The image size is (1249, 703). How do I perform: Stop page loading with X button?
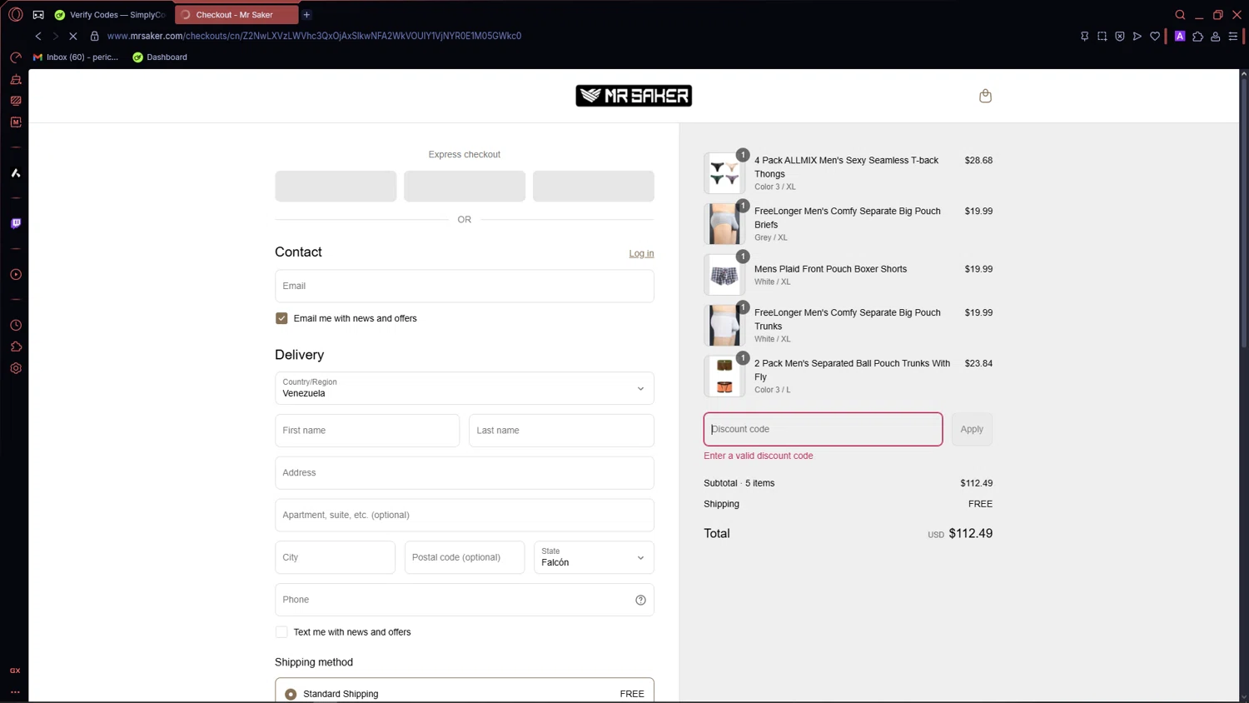coord(73,36)
